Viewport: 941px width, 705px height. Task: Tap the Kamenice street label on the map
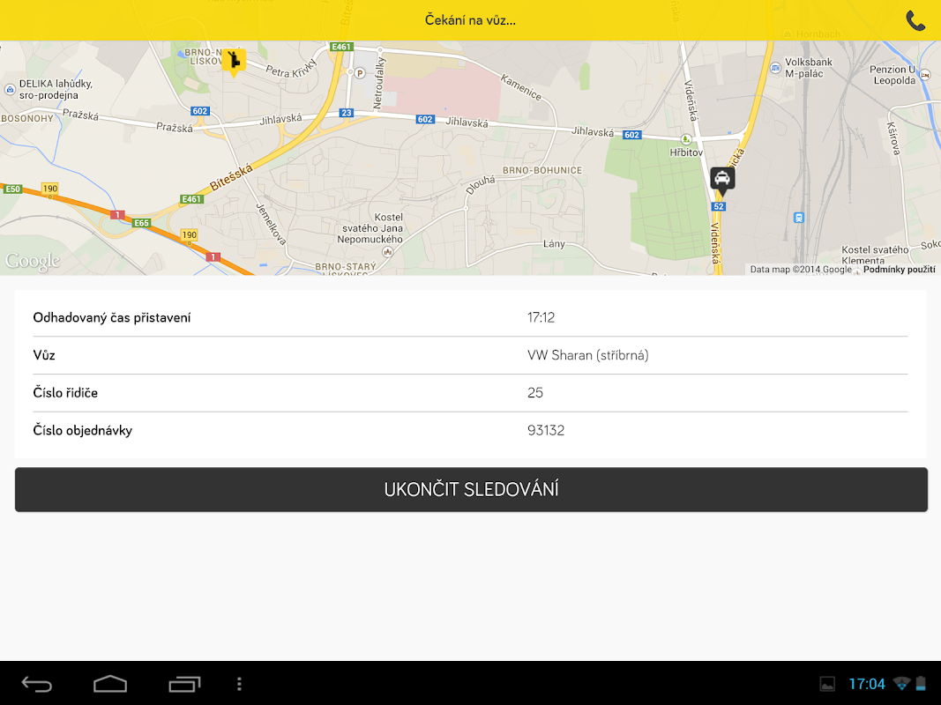coord(521,87)
